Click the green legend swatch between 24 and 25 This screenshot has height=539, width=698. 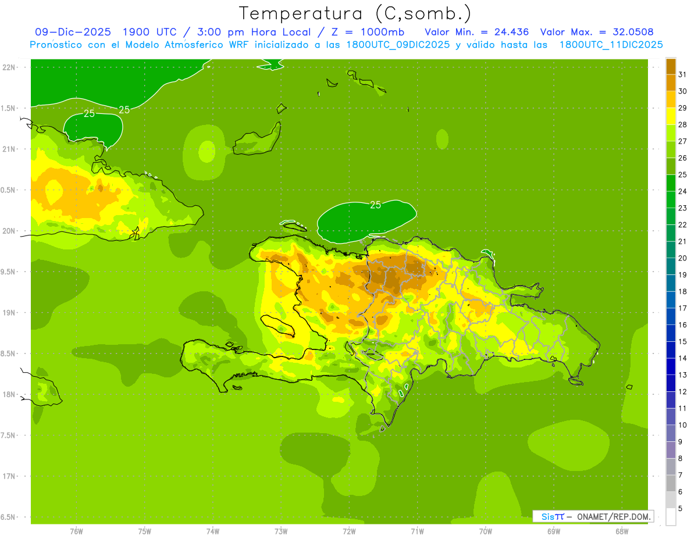(x=671, y=183)
